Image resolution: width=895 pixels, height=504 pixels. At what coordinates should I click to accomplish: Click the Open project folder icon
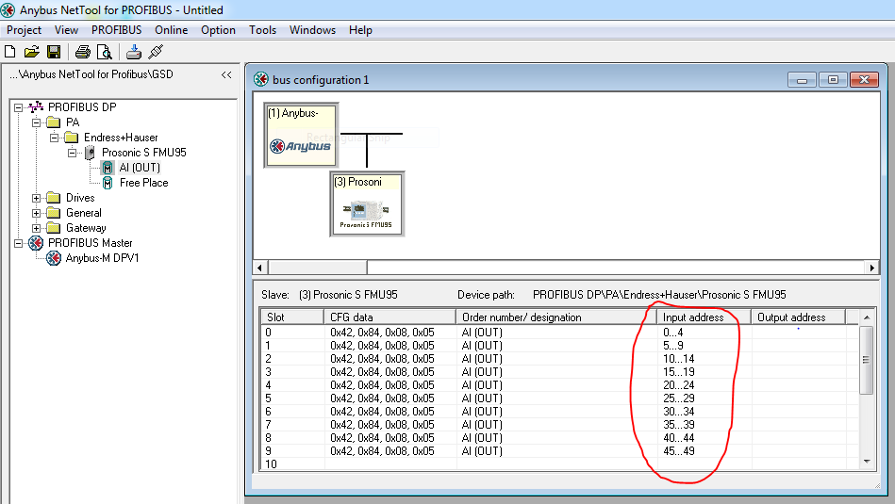pos(31,52)
